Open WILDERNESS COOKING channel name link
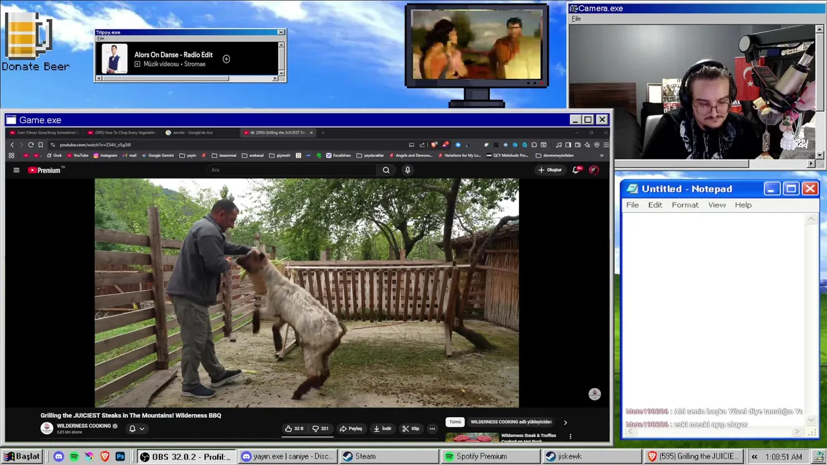This screenshot has height=465, width=827. (83, 426)
